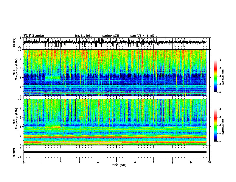Click the "-3" value on ch.1 colorbar
The width and height of the screenshot is (236, 182).
point(220,60)
